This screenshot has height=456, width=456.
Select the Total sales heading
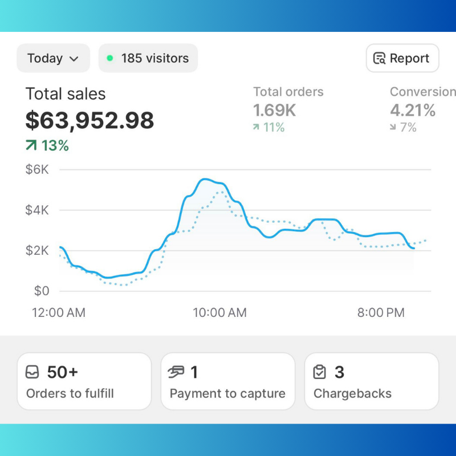66,94
